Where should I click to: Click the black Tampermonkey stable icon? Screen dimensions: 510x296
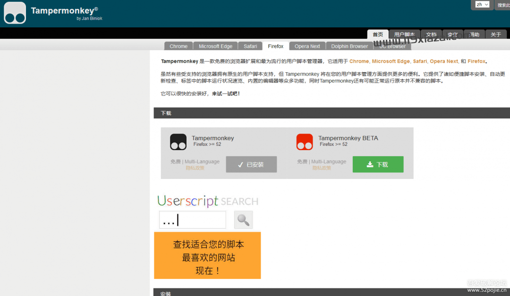coord(178,142)
